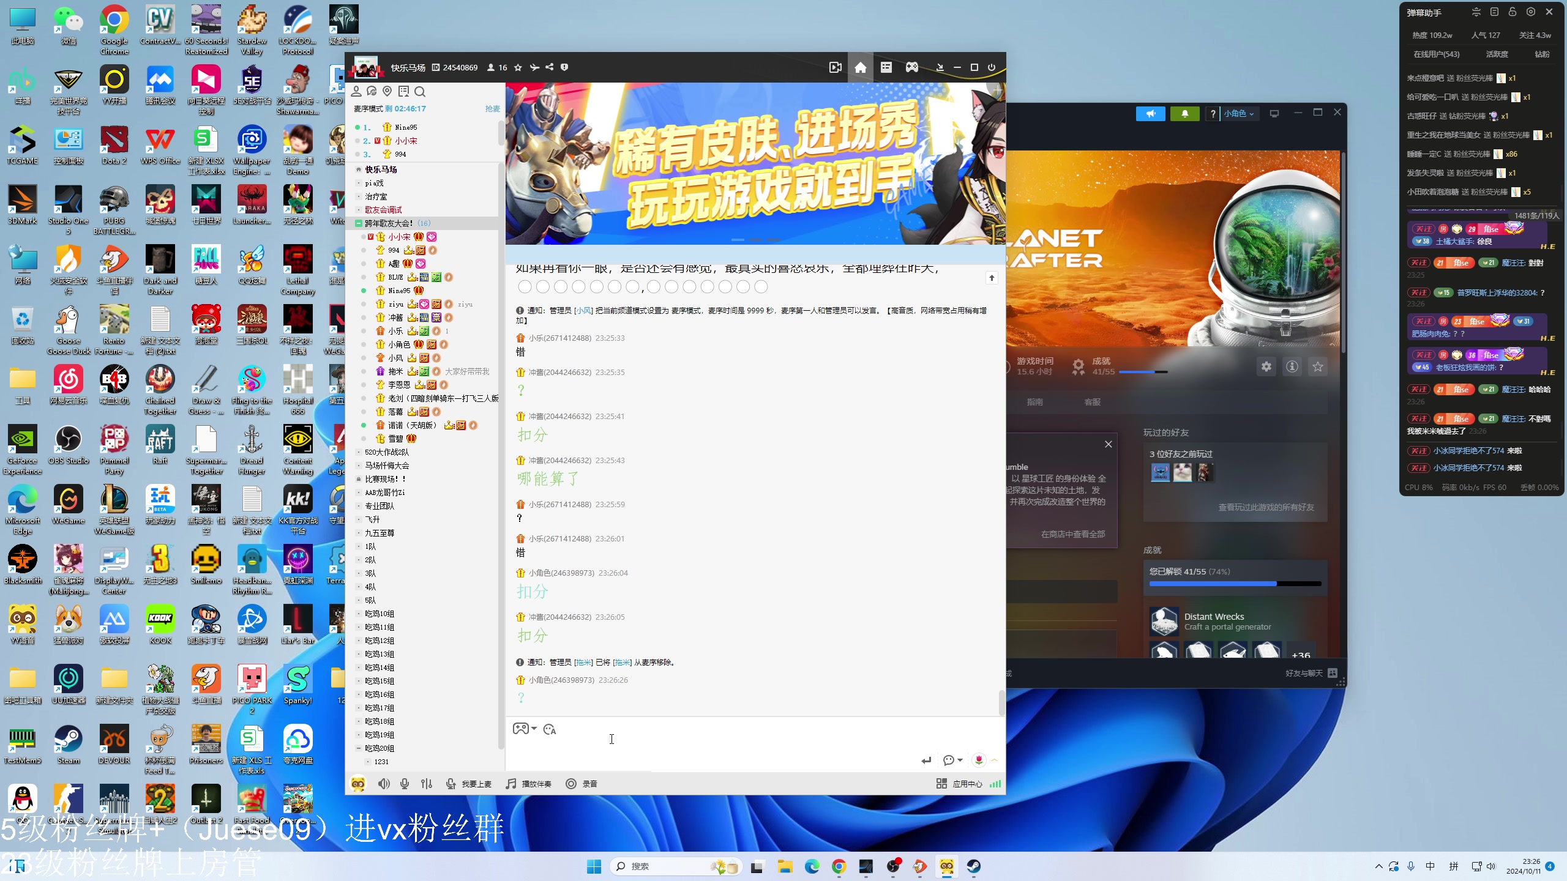Click 查看玩过此游戏的所有好友 link
1567x881 pixels.
click(1266, 507)
